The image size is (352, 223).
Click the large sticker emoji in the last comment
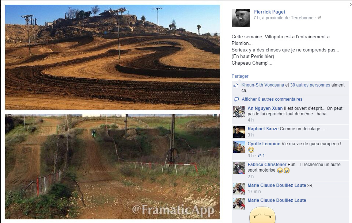[x=262, y=215]
